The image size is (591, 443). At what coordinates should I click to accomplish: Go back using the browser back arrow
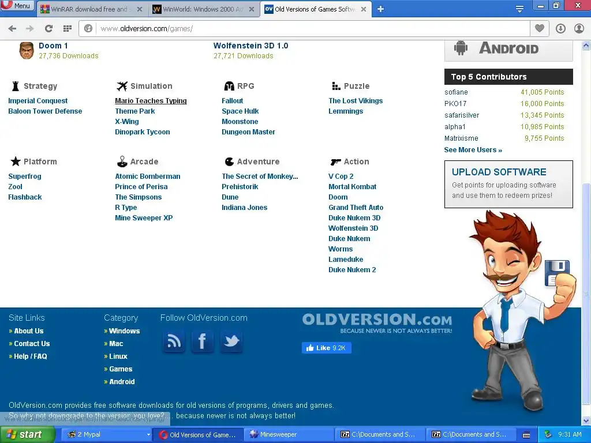click(12, 29)
